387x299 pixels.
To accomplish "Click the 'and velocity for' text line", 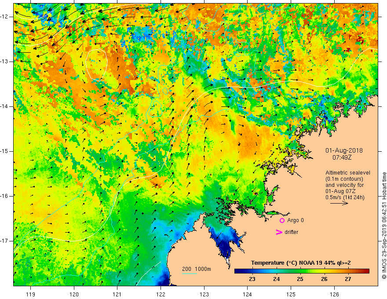I will pos(344,185).
